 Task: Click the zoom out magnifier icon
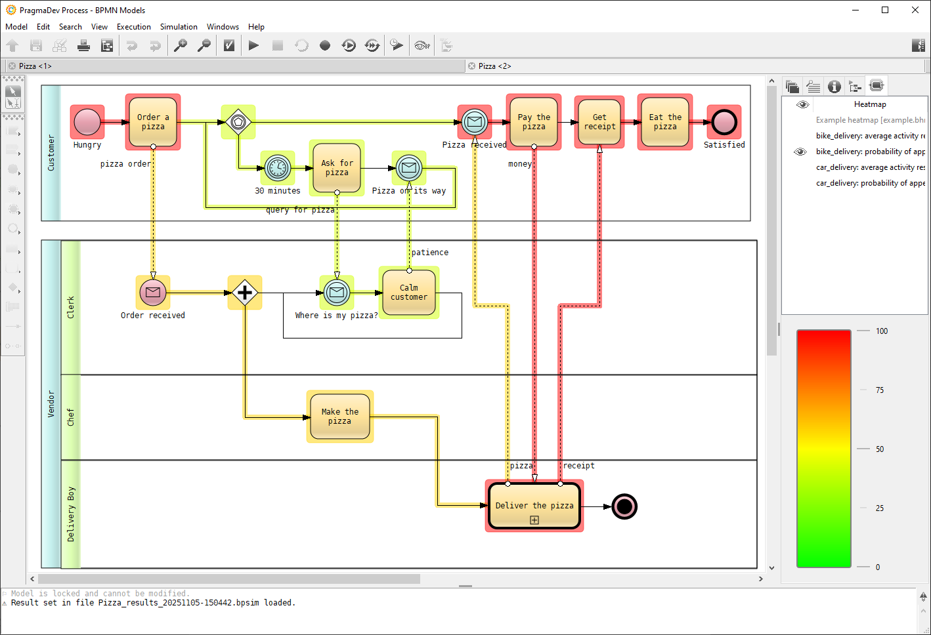coord(204,45)
